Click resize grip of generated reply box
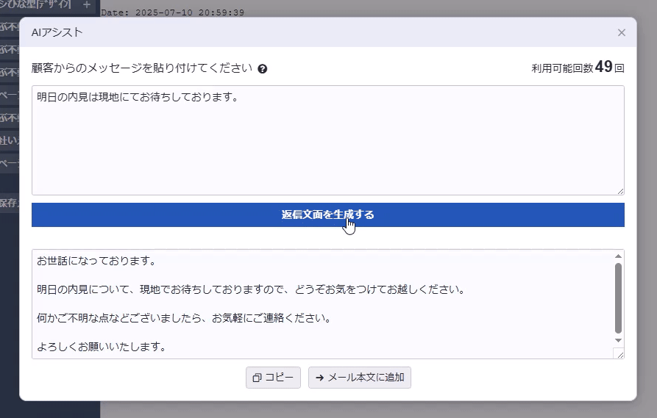Screen dimensions: 657x418 click(620, 355)
